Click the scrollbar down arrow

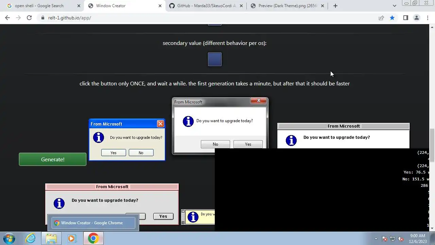[432, 229]
